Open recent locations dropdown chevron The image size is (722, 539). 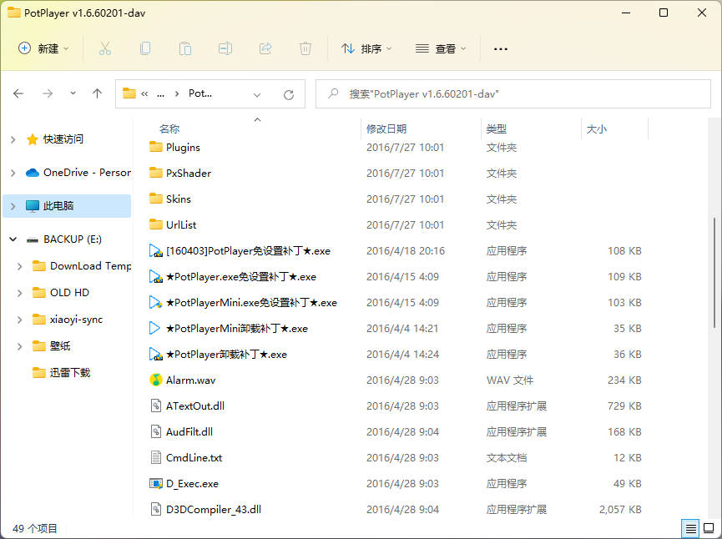pos(73,93)
